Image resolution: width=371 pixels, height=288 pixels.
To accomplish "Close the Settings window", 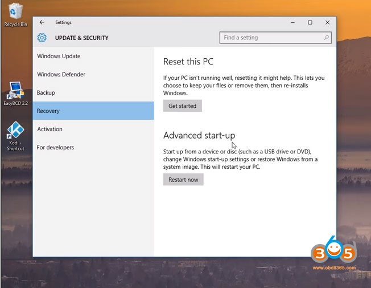I will click(x=327, y=23).
